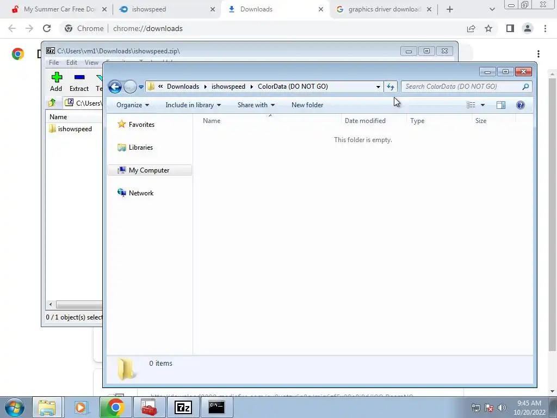This screenshot has width=557, height=418.
Task: Open Windows Explorer from taskbar
Action: point(47,407)
